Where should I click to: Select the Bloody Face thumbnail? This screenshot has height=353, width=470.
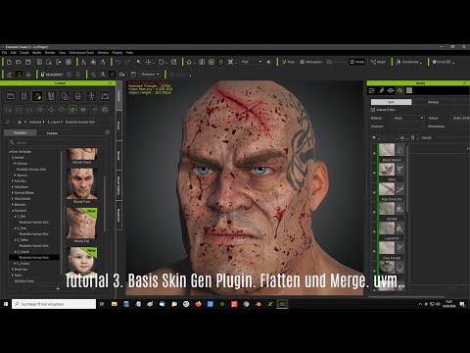(x=81, y=183)
